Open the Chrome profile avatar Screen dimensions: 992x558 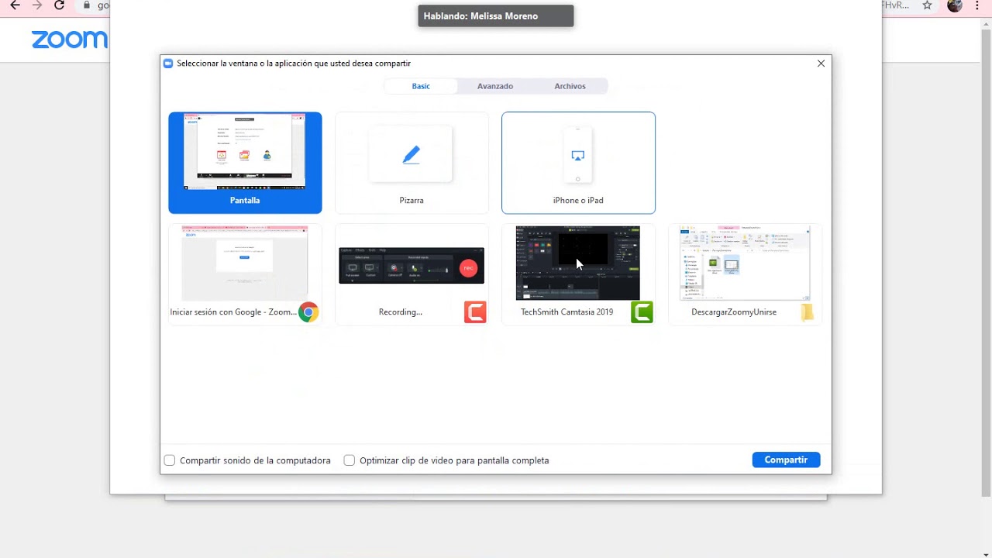point(955,5)
